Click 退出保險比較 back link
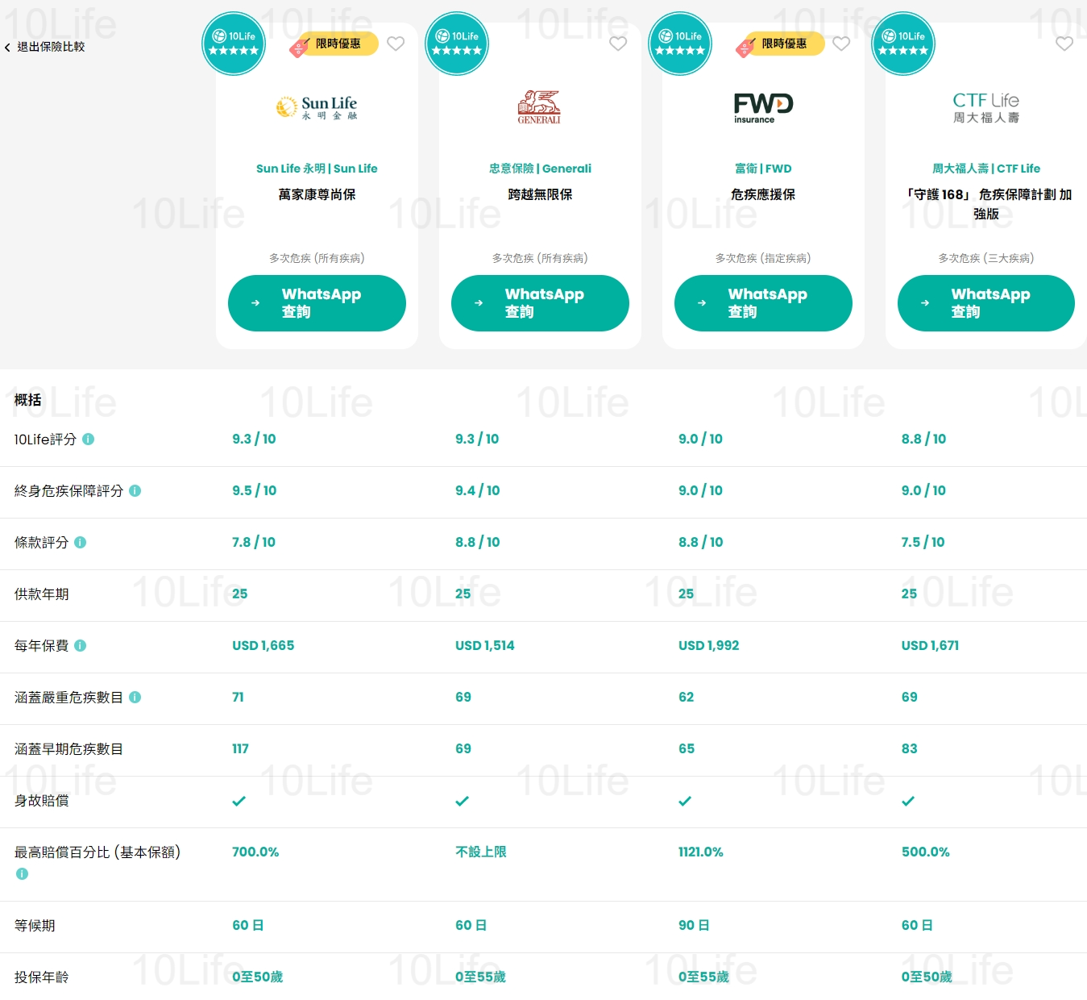 point(45,47)
